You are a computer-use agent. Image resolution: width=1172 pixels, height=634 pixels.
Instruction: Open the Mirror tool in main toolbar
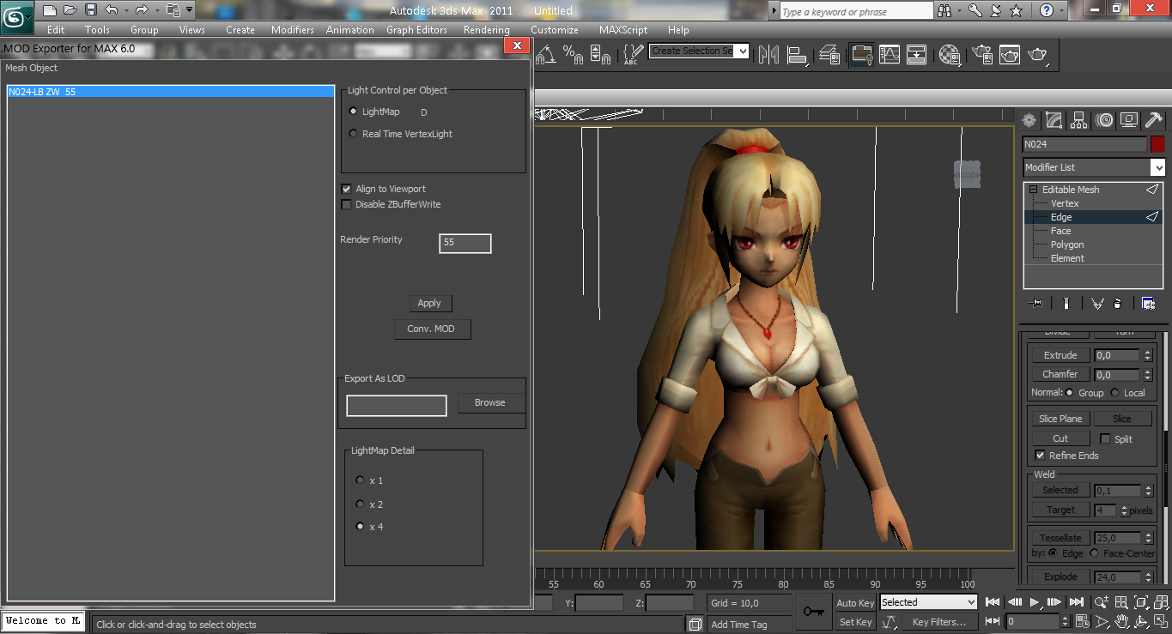point(769,55)
